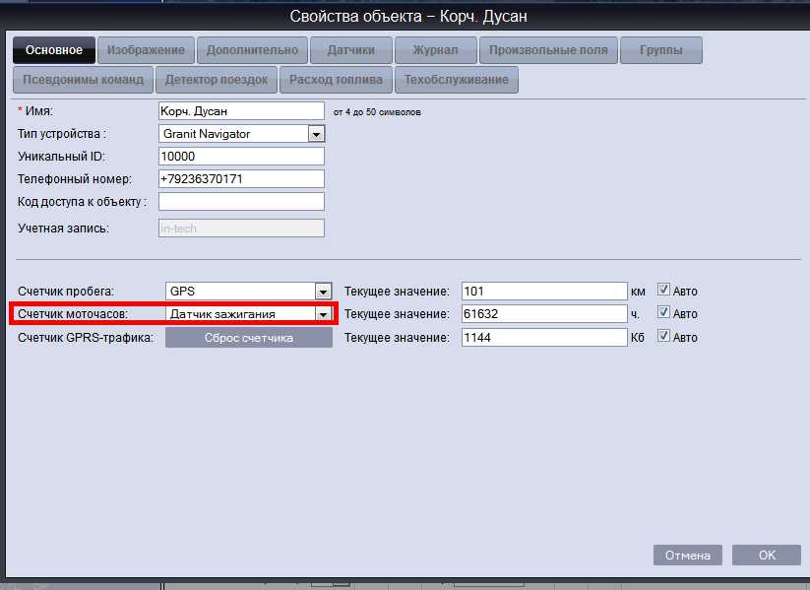Viewport: 810px width, 590px height.
Task: Focus the Телефонный номер field
Action: [241, 179]
